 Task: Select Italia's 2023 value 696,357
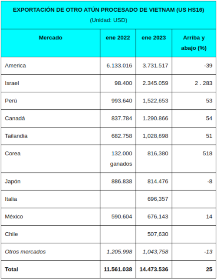(x=158, y=199)
